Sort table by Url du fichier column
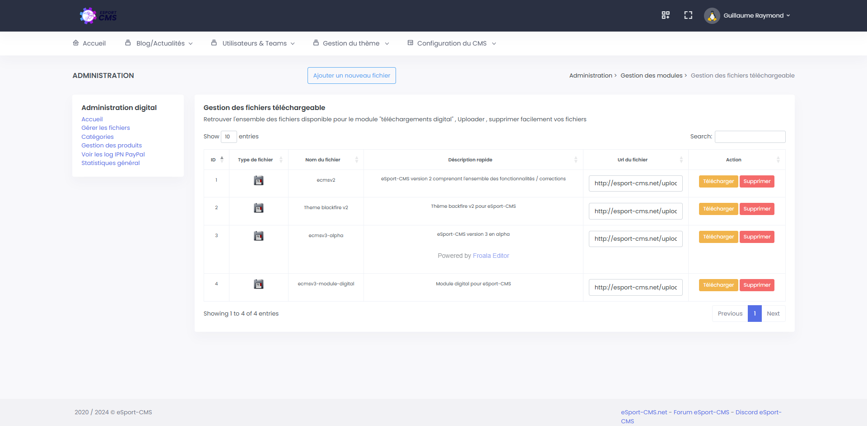This screenshot has height=426, width=867. click(x=636, y=160)
